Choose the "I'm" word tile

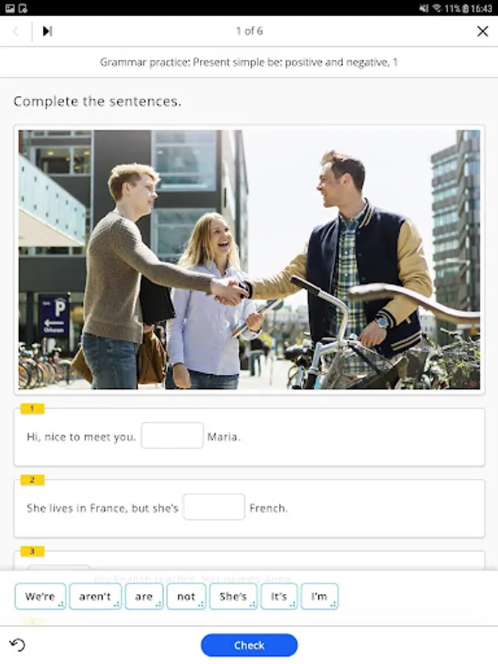[x=319, y=596]
